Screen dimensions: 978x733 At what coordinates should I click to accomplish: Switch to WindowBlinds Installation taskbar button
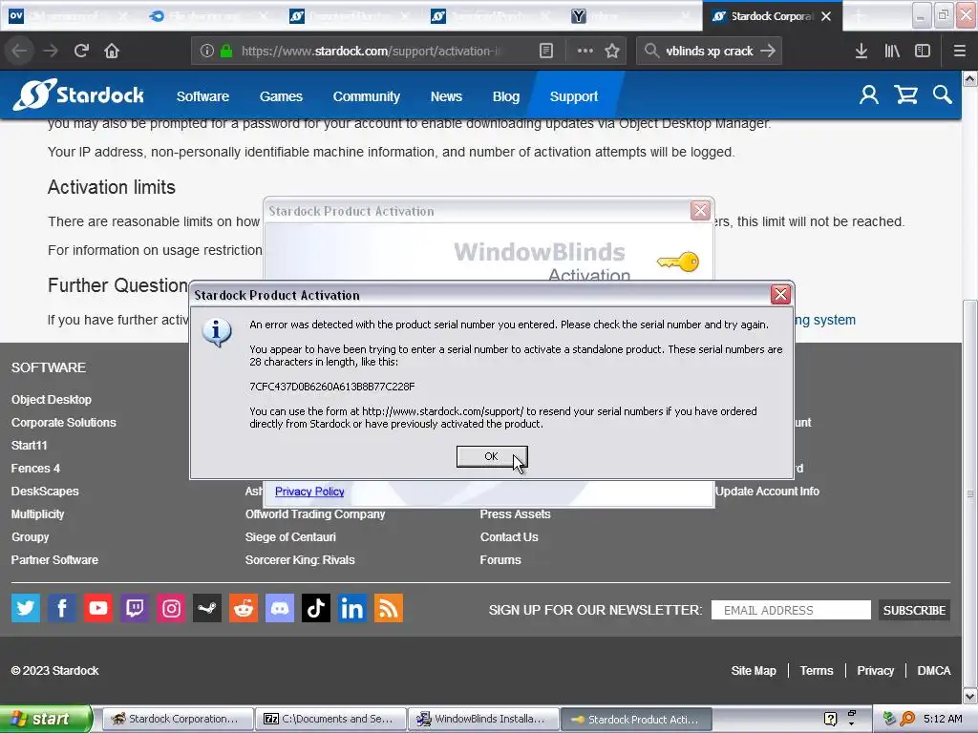click(x=484, y=719)
